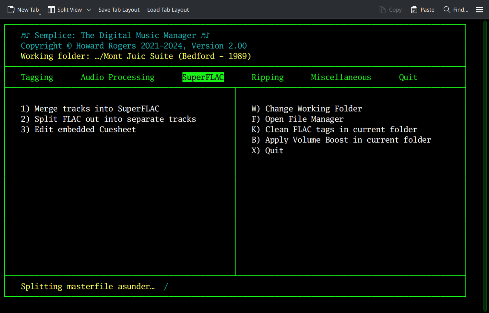Open a new terminal tab
This screenshot has height=313, width=489.
(23, 9)
